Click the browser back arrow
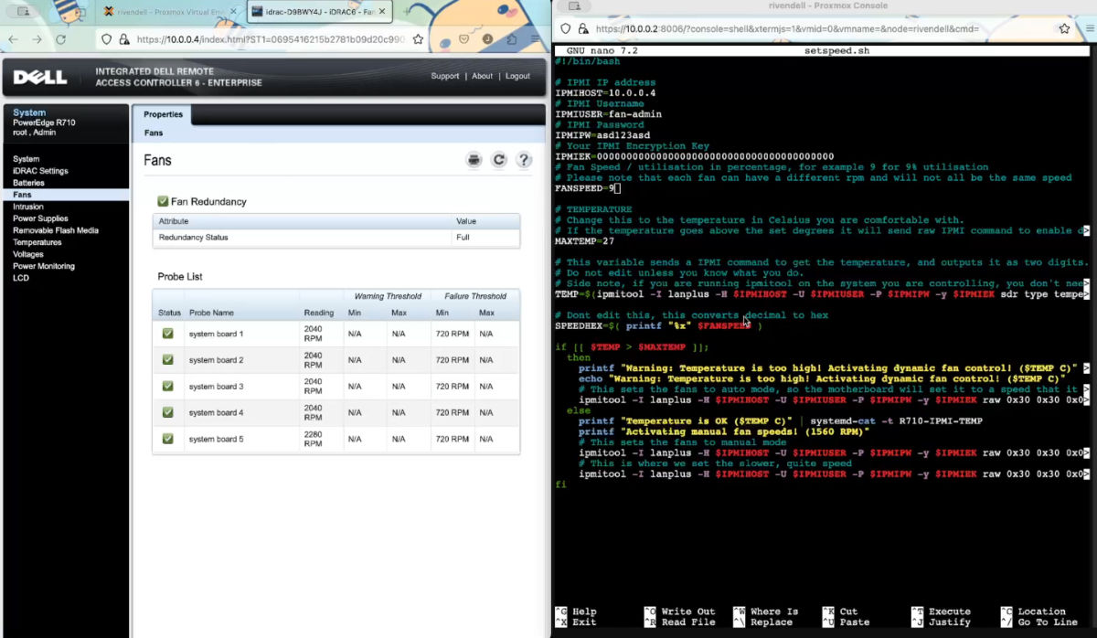 [13, 40]
